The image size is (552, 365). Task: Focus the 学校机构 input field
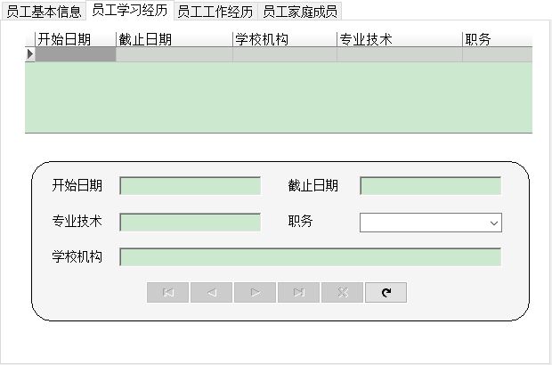[x=311, y=257]
